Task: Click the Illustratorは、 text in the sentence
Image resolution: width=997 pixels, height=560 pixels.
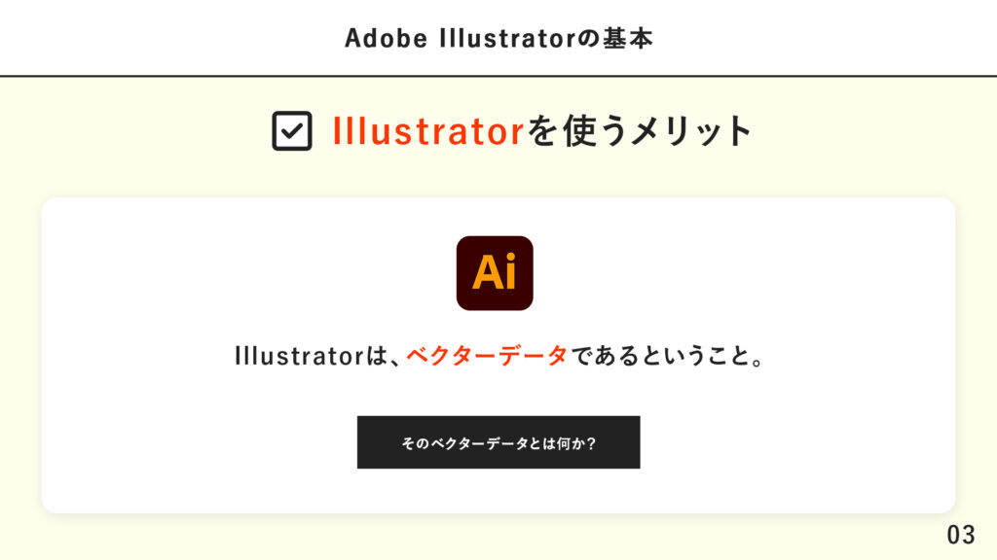Action: coord(317,356)
